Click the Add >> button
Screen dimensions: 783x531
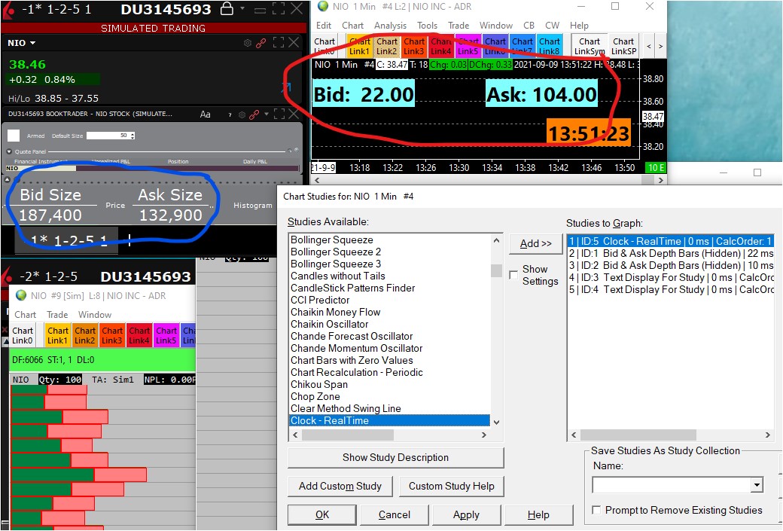[535, 243]
